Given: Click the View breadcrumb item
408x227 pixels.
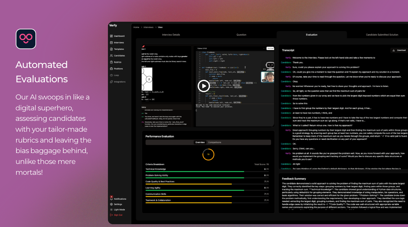Looking at the screenshot, I should (x=160, y=27).
